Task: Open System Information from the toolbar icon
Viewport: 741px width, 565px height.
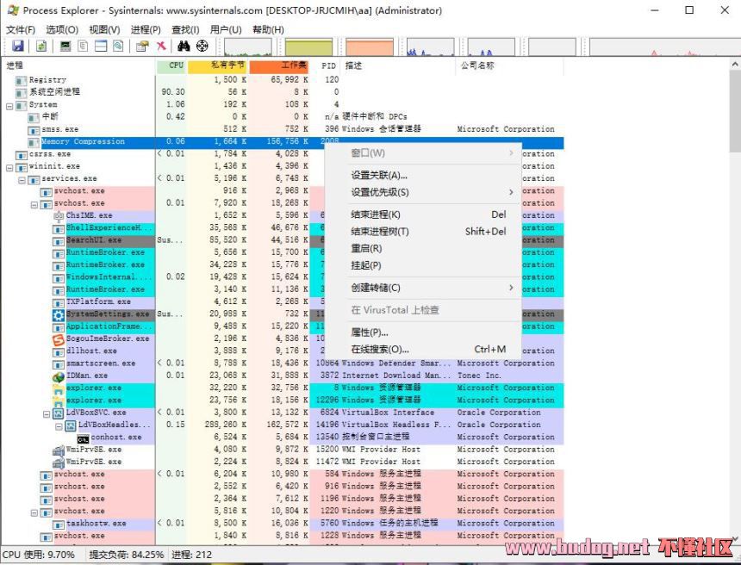Action: click(x=65, y=46)
